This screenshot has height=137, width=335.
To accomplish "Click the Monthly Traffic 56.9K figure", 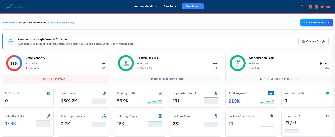I will pos(123,101).
